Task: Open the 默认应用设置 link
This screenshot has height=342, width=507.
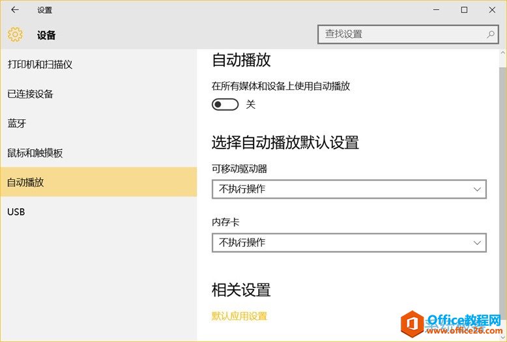Action: (239, 316)
